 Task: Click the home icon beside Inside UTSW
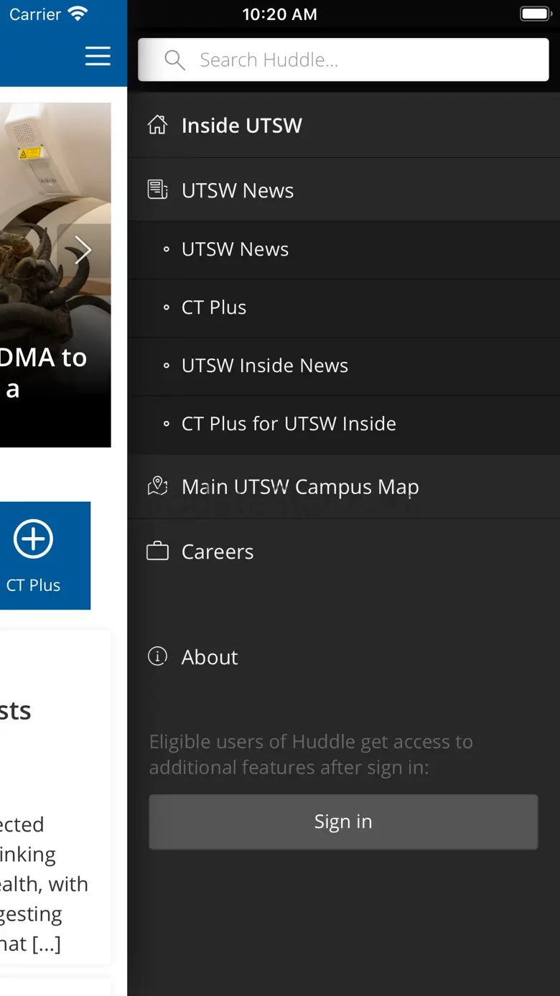(157, 125)
